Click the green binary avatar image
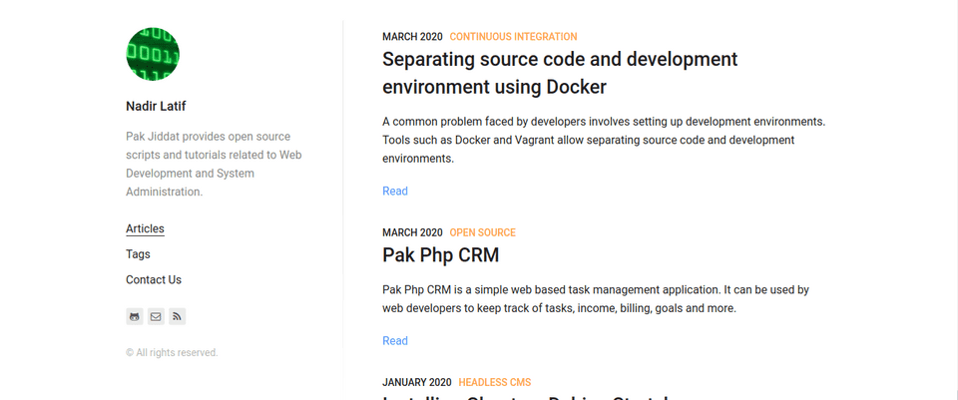958x400 pixels. click(x=153, y=54)
